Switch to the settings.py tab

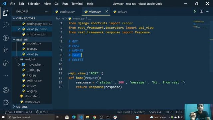click(x=67, y=12)
